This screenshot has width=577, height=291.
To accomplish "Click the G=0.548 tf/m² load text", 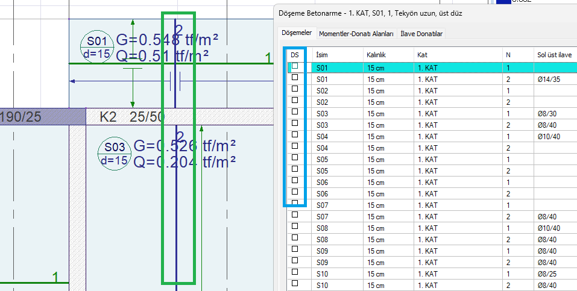I will pyautogui.click(x=168, y=39).
